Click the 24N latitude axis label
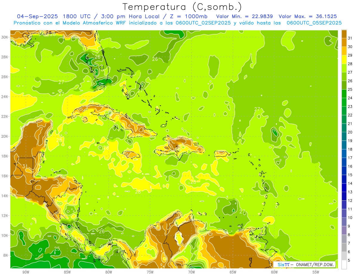 tap(4, 96)
